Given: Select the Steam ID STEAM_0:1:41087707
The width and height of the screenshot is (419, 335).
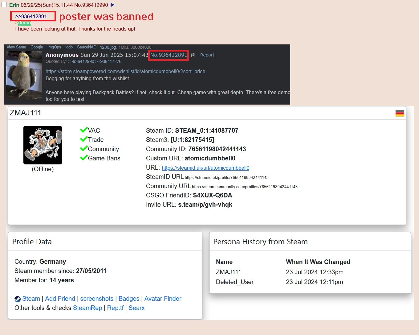Looking at the screenshot, I should [207, 130].
